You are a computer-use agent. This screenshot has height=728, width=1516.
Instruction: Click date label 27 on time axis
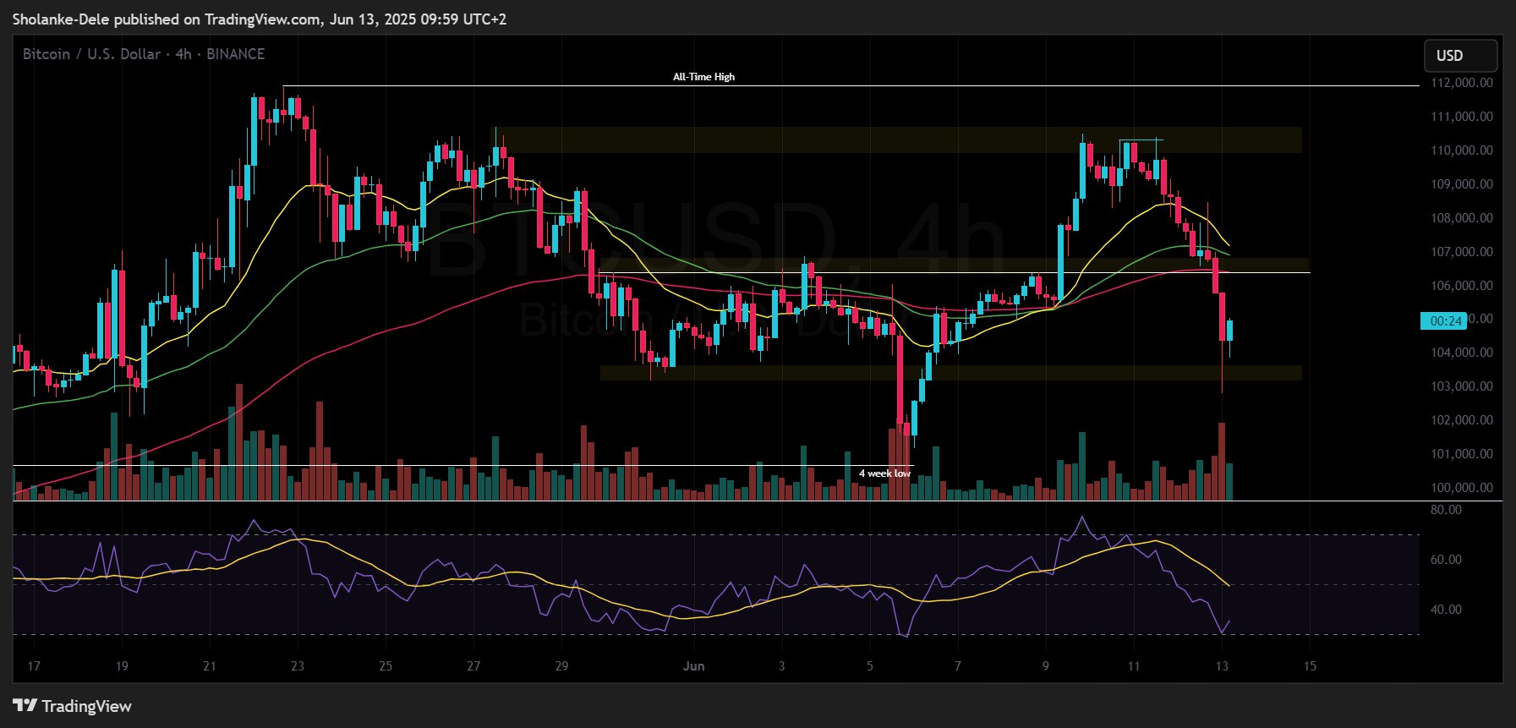473,666
